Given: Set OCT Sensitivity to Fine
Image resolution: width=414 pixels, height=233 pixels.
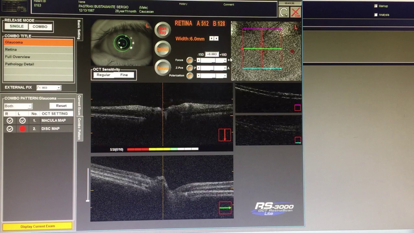Looking at the screenshot, I should (x=124, y=75).
